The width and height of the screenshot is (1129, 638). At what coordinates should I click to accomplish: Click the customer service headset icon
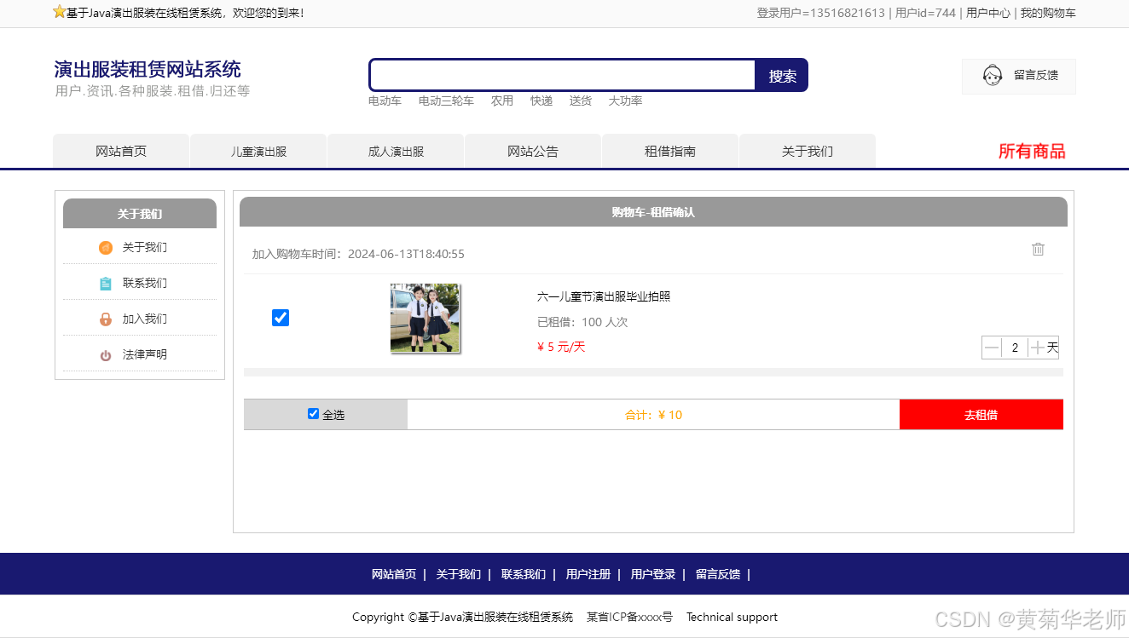[x=993, y=76]
